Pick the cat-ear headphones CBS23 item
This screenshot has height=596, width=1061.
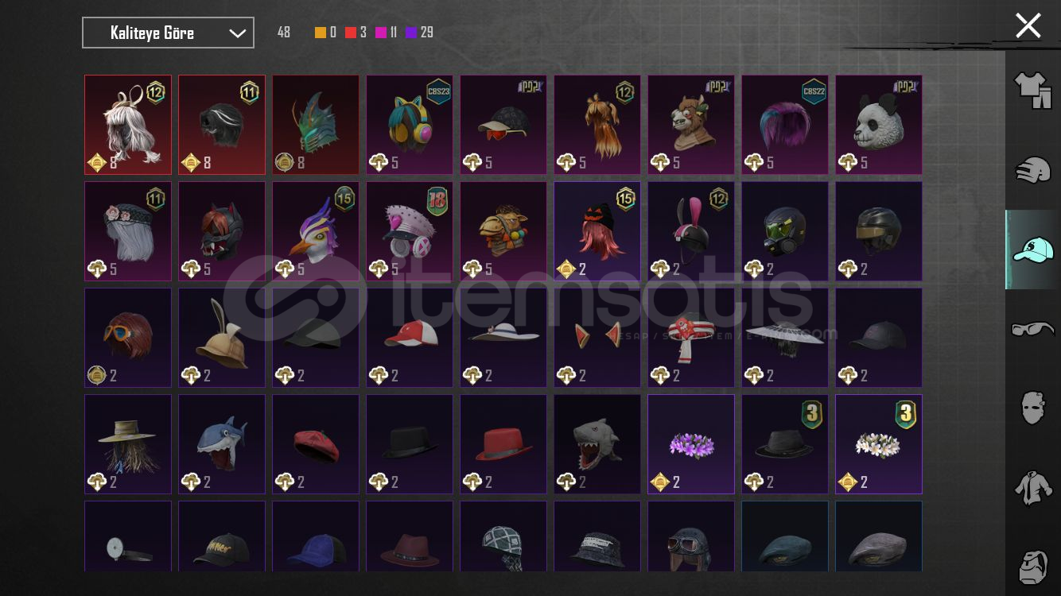(410, 125)
